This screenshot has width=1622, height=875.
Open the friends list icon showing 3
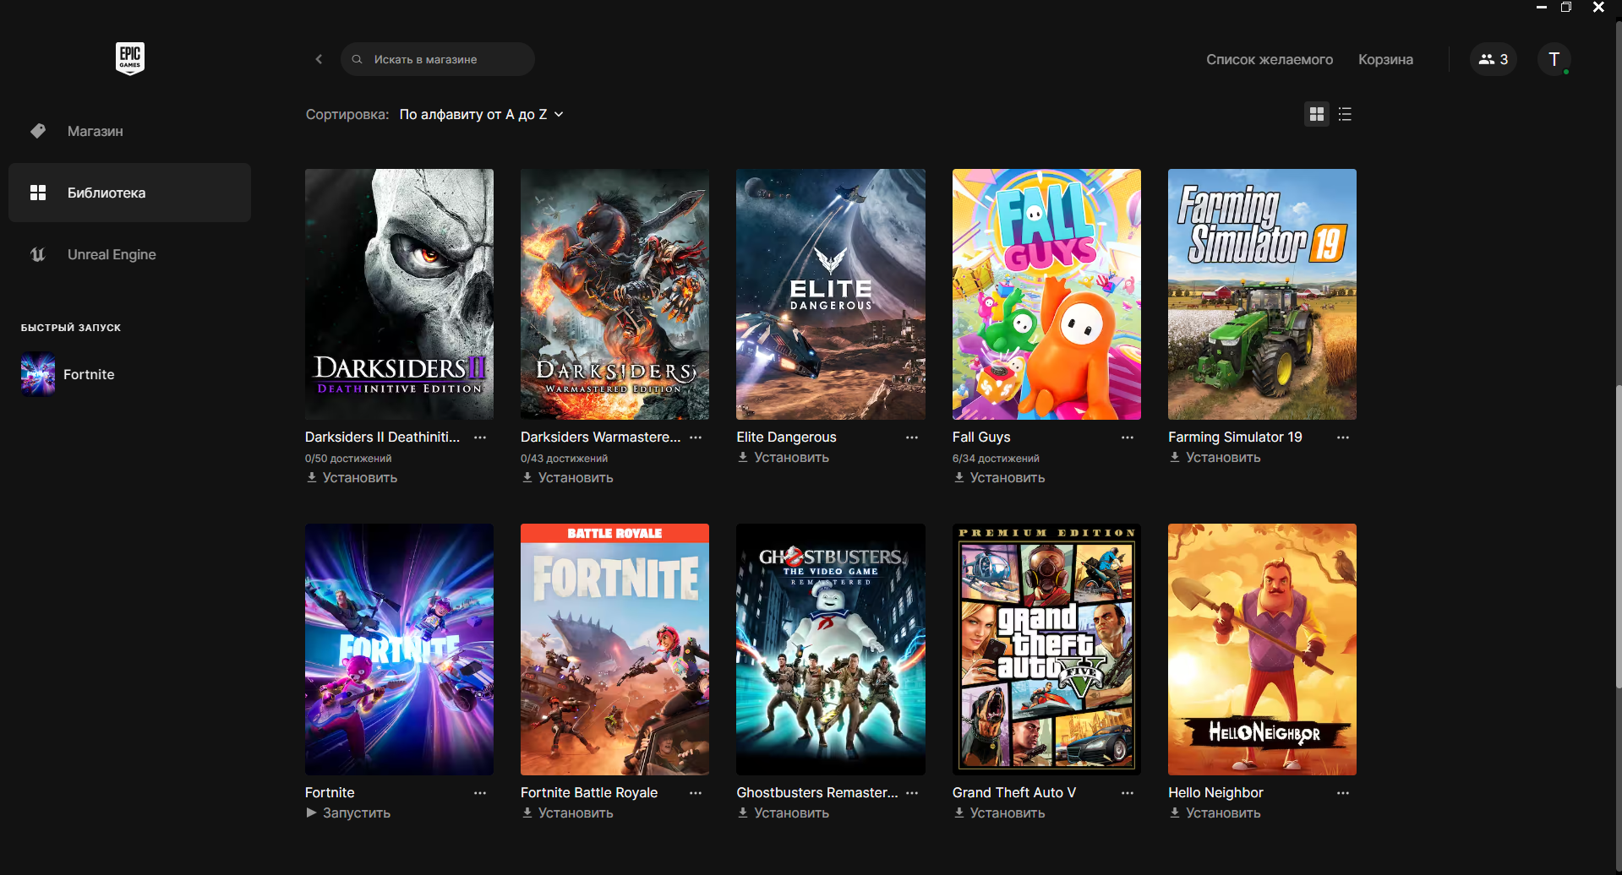point(1493,59)
